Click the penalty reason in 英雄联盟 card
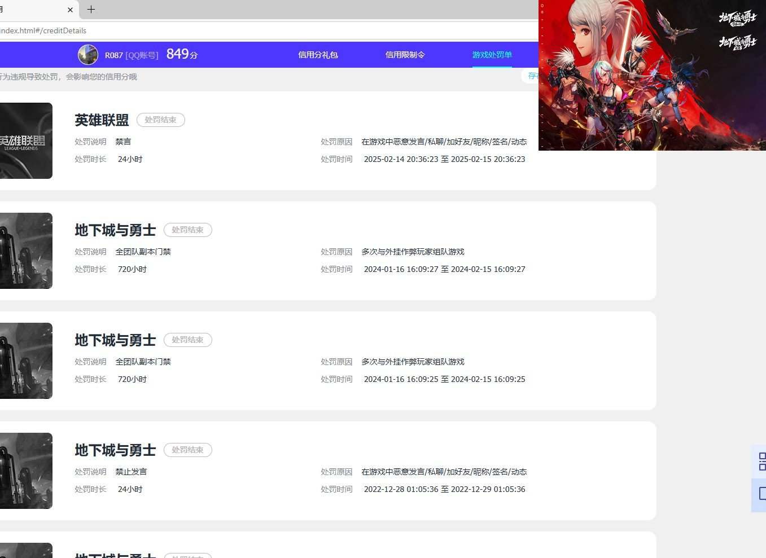 point(444,142)
